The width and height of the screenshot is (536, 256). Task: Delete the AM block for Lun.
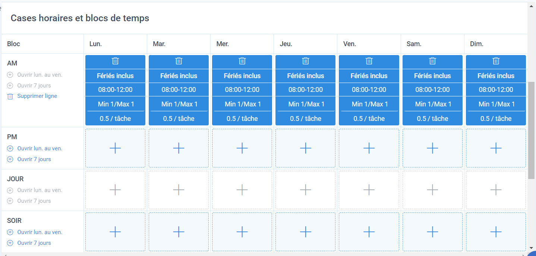click(115, 61)
